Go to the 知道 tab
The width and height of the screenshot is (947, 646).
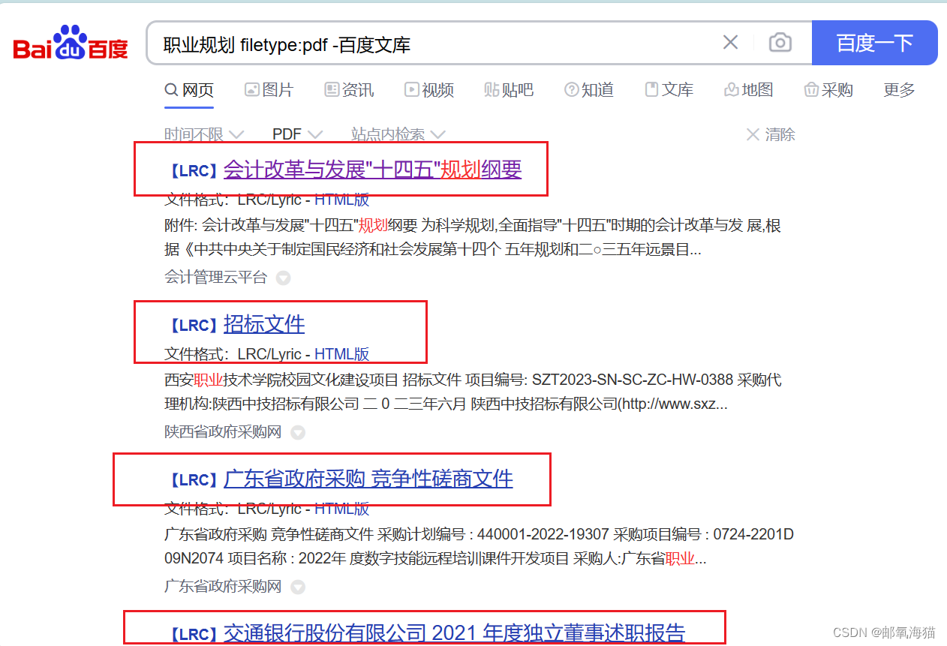589,90
